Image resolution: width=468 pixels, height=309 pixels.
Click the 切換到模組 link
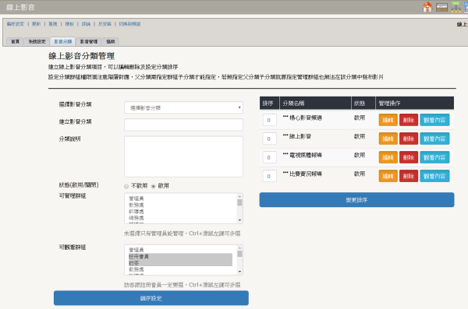point(129,24)
